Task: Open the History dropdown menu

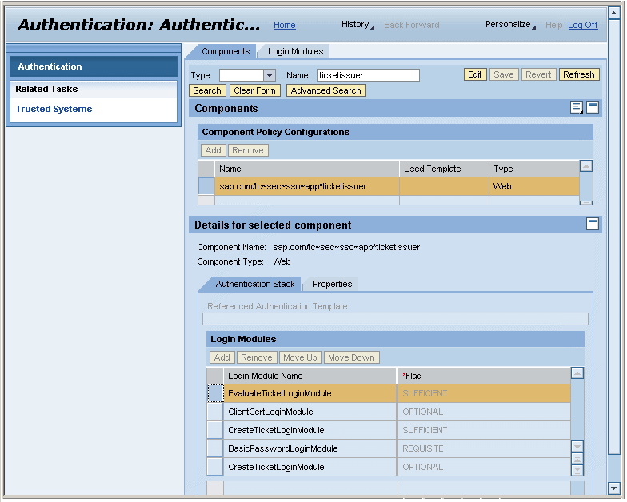Action: [x=357, y=25]
